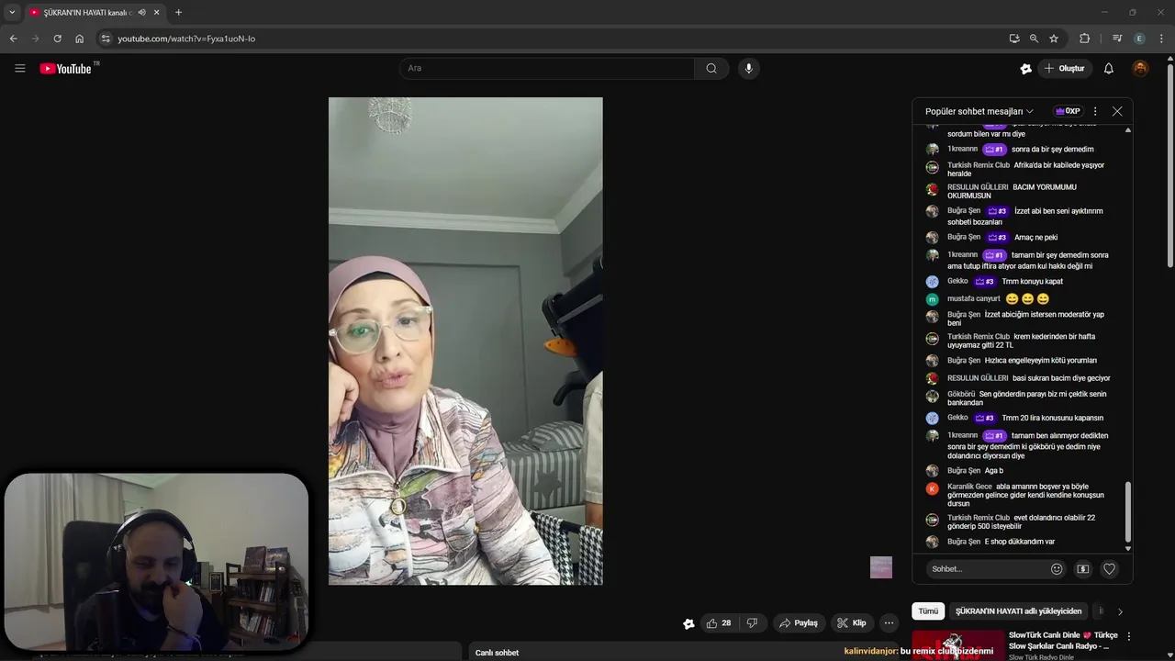View site information icon in address bar
The width and height of the screenshot is (1175, 661).
106,39
